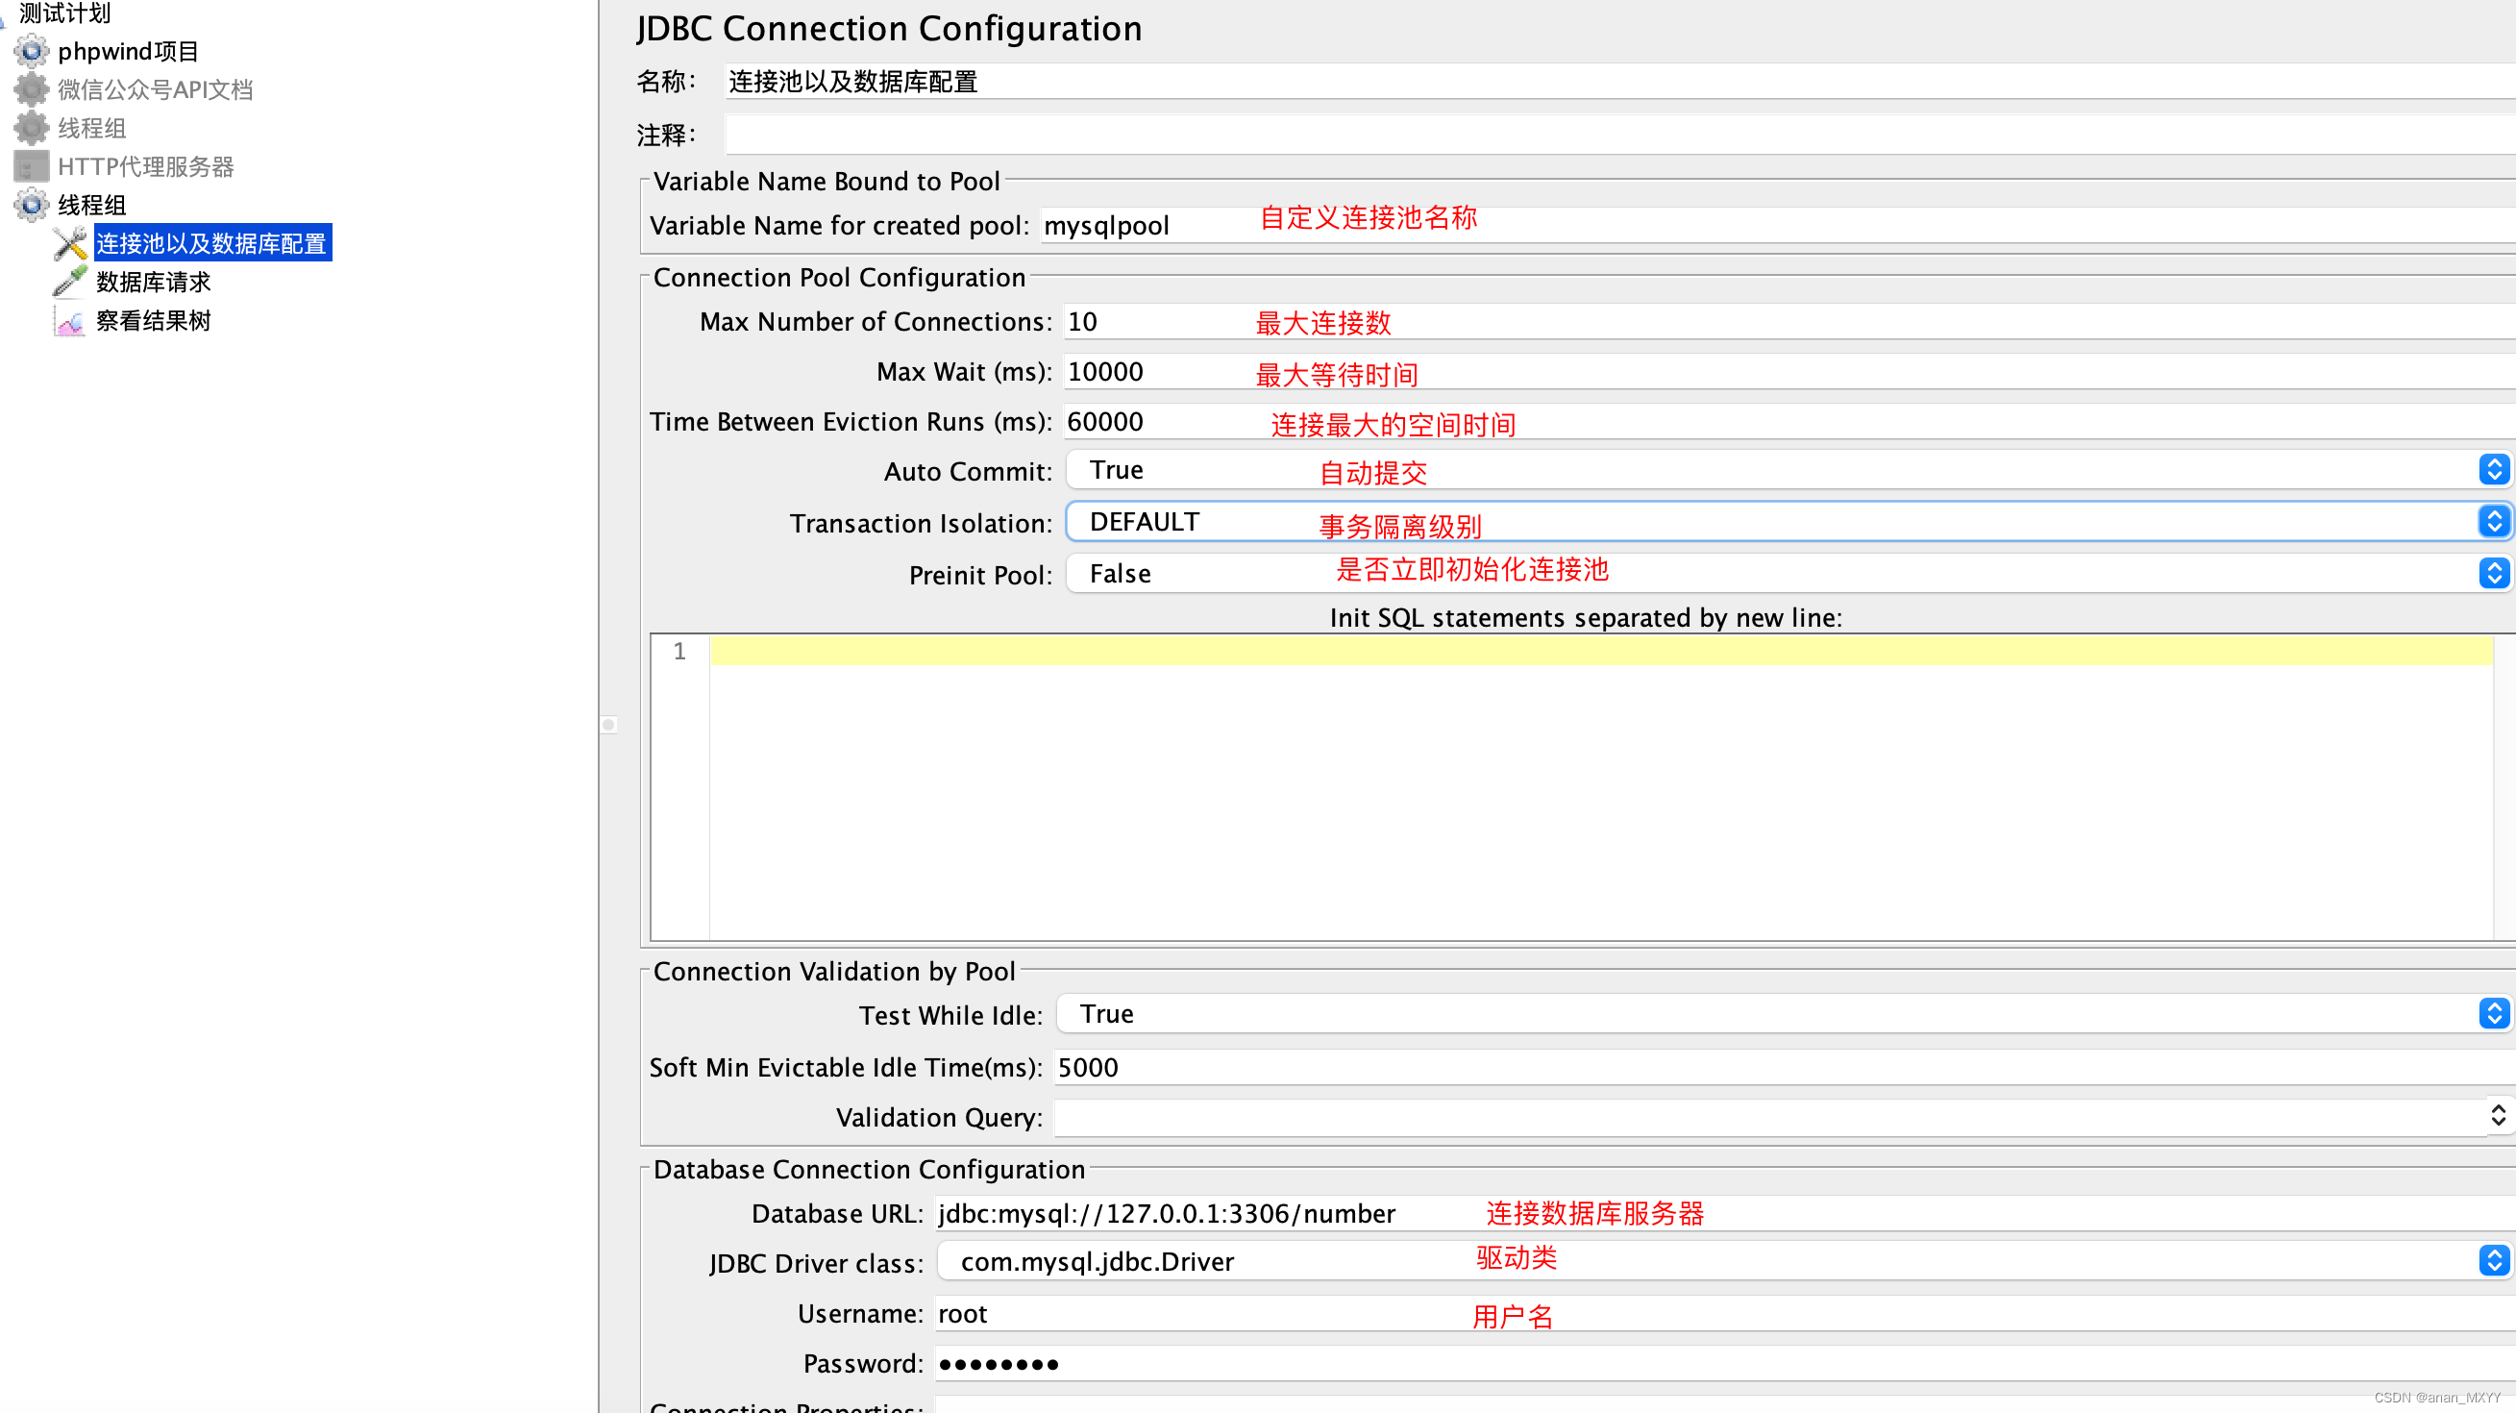Select 察看结果树 tree item

click(x=154, y=320)
